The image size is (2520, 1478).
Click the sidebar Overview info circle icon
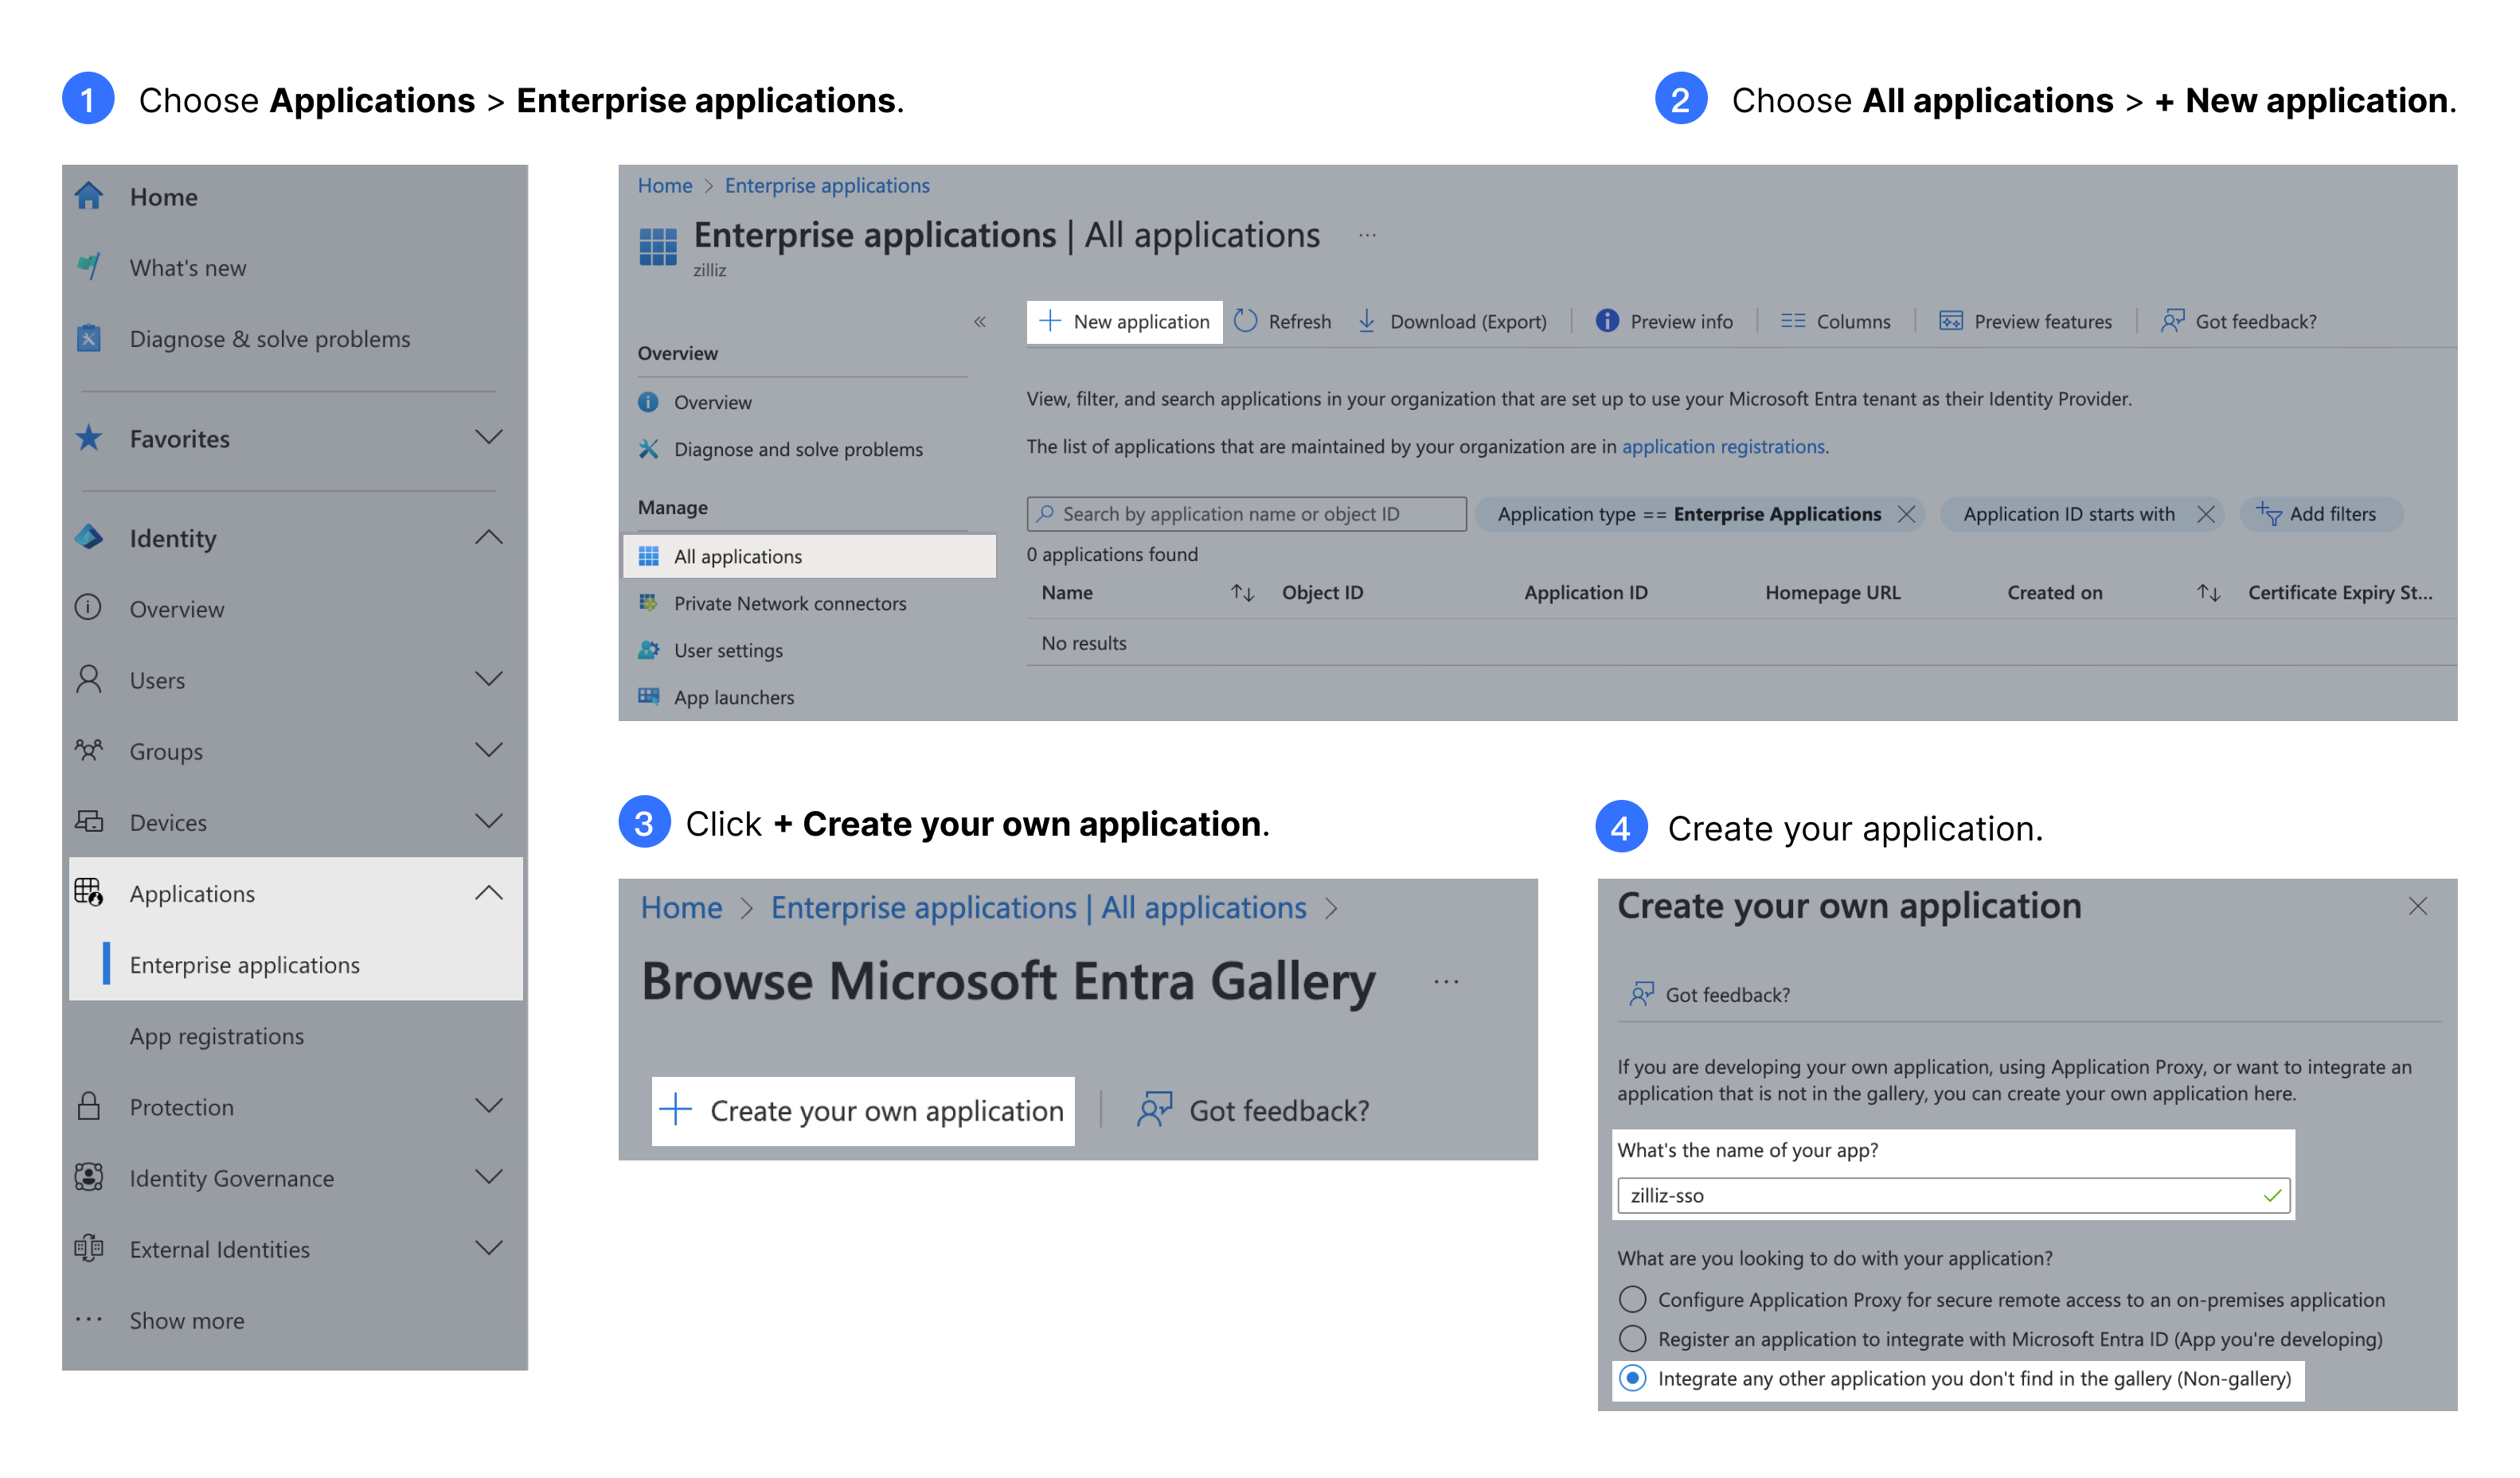point(89,609)
